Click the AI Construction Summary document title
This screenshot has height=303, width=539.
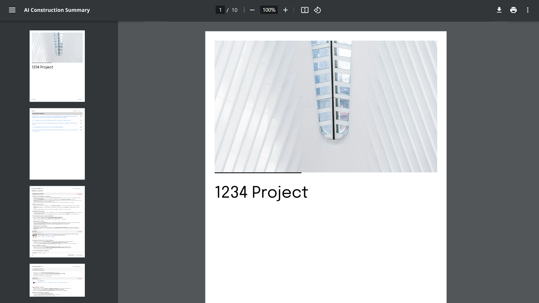pos(57,10)
